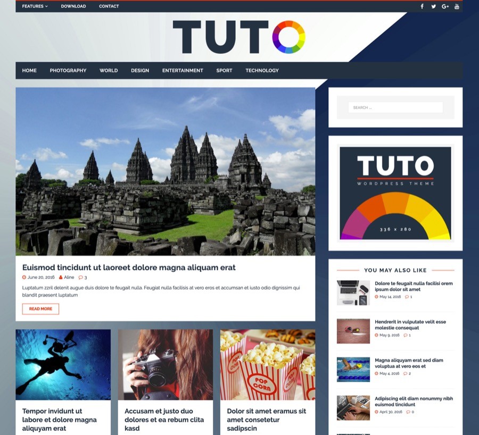Click the April 30, 2016 date
This screenshot has width=479, height=435.
[391, 412]
